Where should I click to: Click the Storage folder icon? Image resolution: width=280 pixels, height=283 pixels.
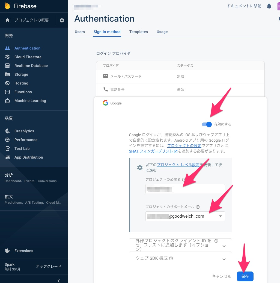pos(7,74)
